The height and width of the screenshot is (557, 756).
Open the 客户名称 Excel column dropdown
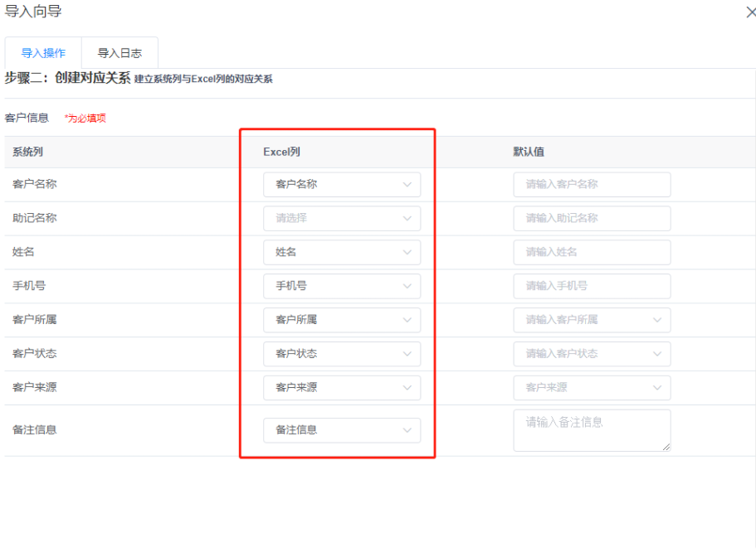(341, 184)
